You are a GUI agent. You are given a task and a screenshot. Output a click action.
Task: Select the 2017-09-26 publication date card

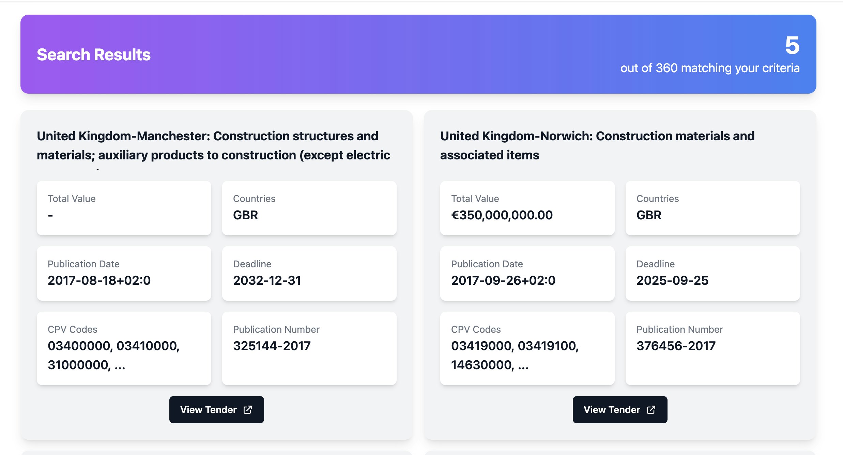coord(527,273)
